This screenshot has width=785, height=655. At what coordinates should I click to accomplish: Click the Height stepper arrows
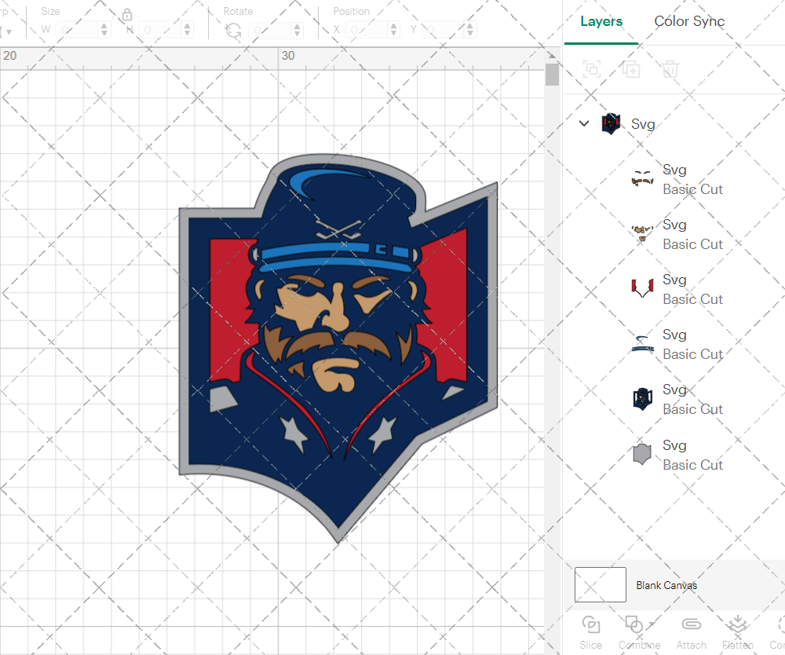tap(188, 30)
